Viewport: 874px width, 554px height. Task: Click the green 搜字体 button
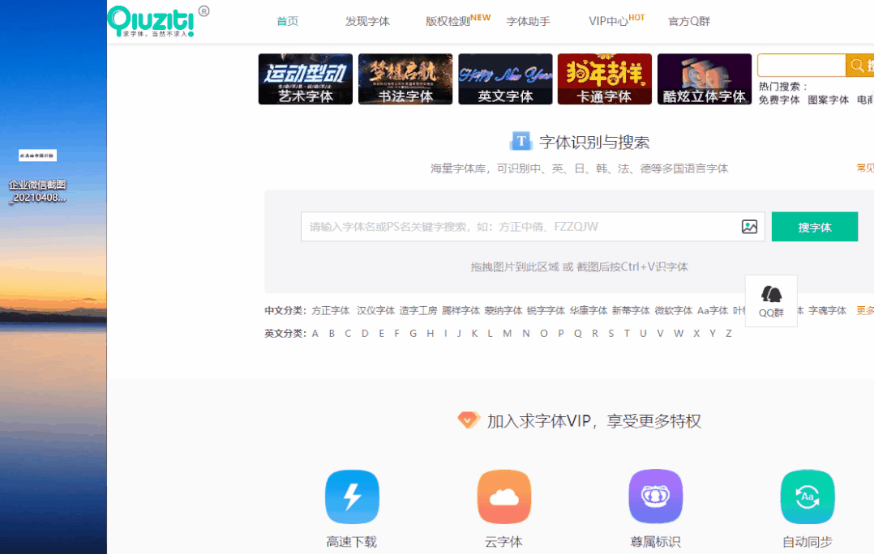(x=814, y=227)
